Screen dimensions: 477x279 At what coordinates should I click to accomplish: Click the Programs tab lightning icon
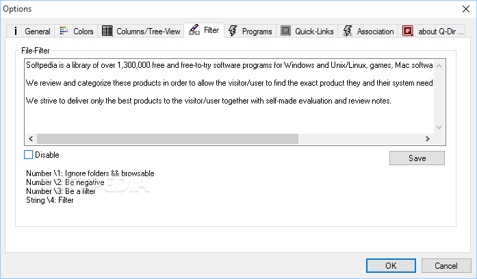point(233,31)
